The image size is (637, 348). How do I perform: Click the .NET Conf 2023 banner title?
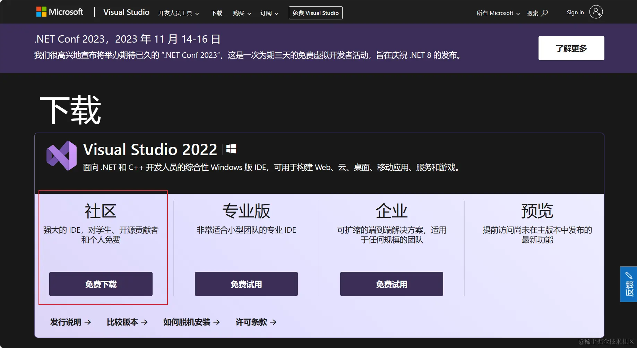(127, 39)
